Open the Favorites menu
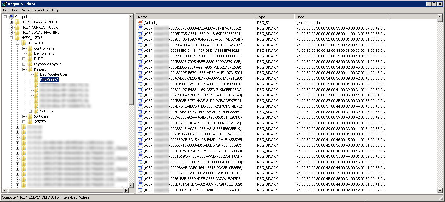The height and width of the screenshot is (202, 445). pos(40,10)
